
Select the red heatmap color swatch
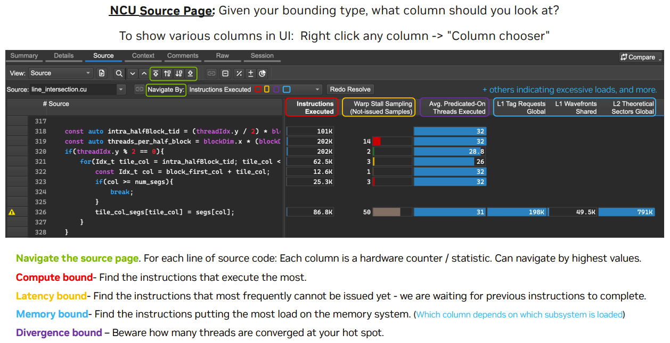click(259, 89)
